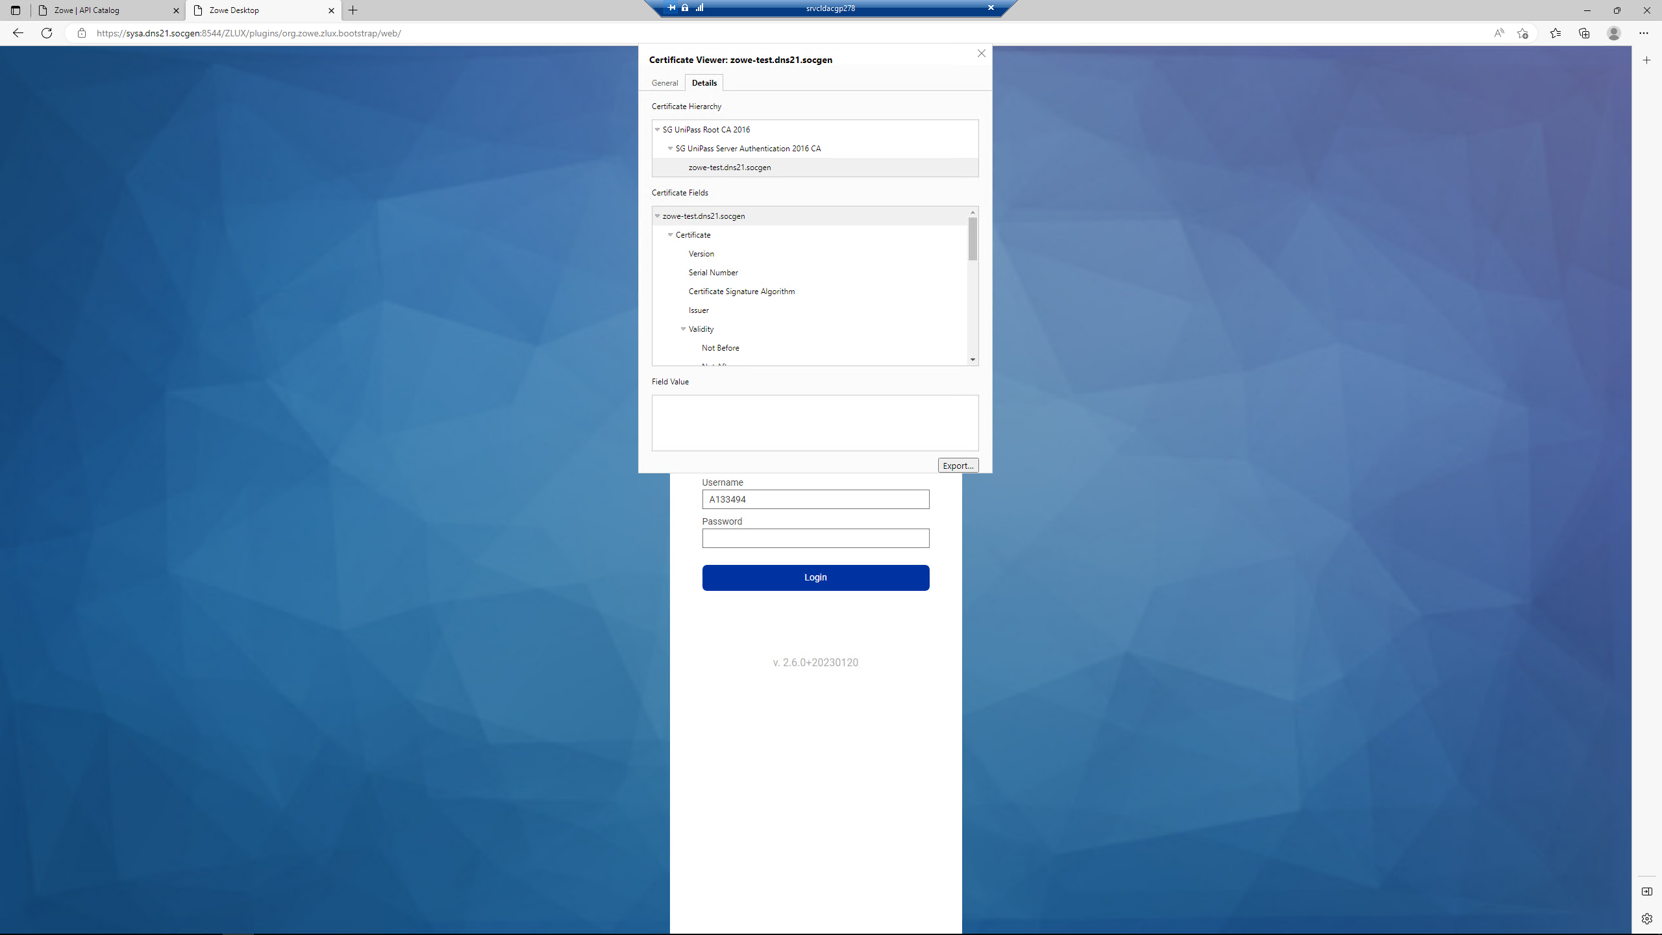Click the Export button

tap(958, 465)
